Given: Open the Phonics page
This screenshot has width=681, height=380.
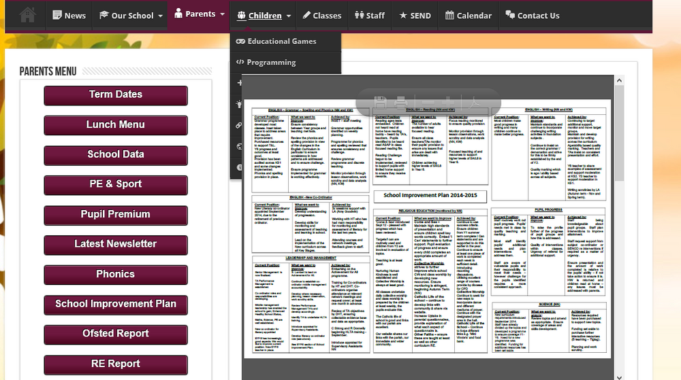Looking at the screenshot, I should (116, 275).
